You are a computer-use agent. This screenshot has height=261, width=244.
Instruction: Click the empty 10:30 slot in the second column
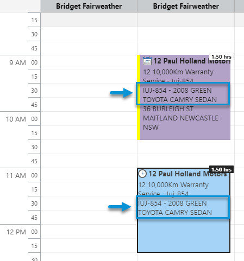(186, 147)
